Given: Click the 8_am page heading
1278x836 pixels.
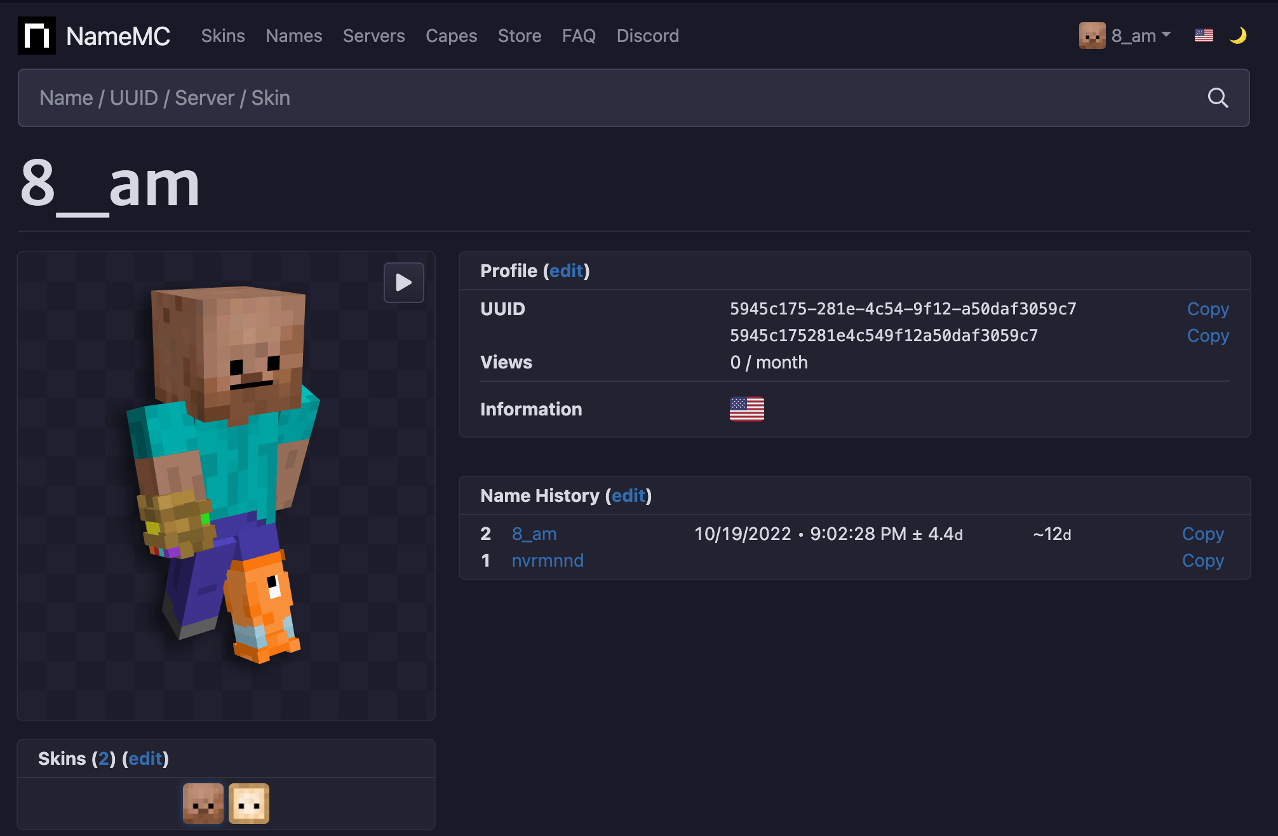Looking at the screenshot, I should coord(110,184).
